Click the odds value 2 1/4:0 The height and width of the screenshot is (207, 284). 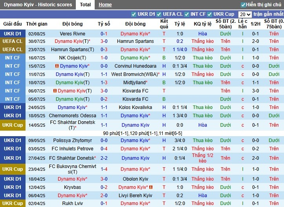pyautogui.click(x=180, y=149)
